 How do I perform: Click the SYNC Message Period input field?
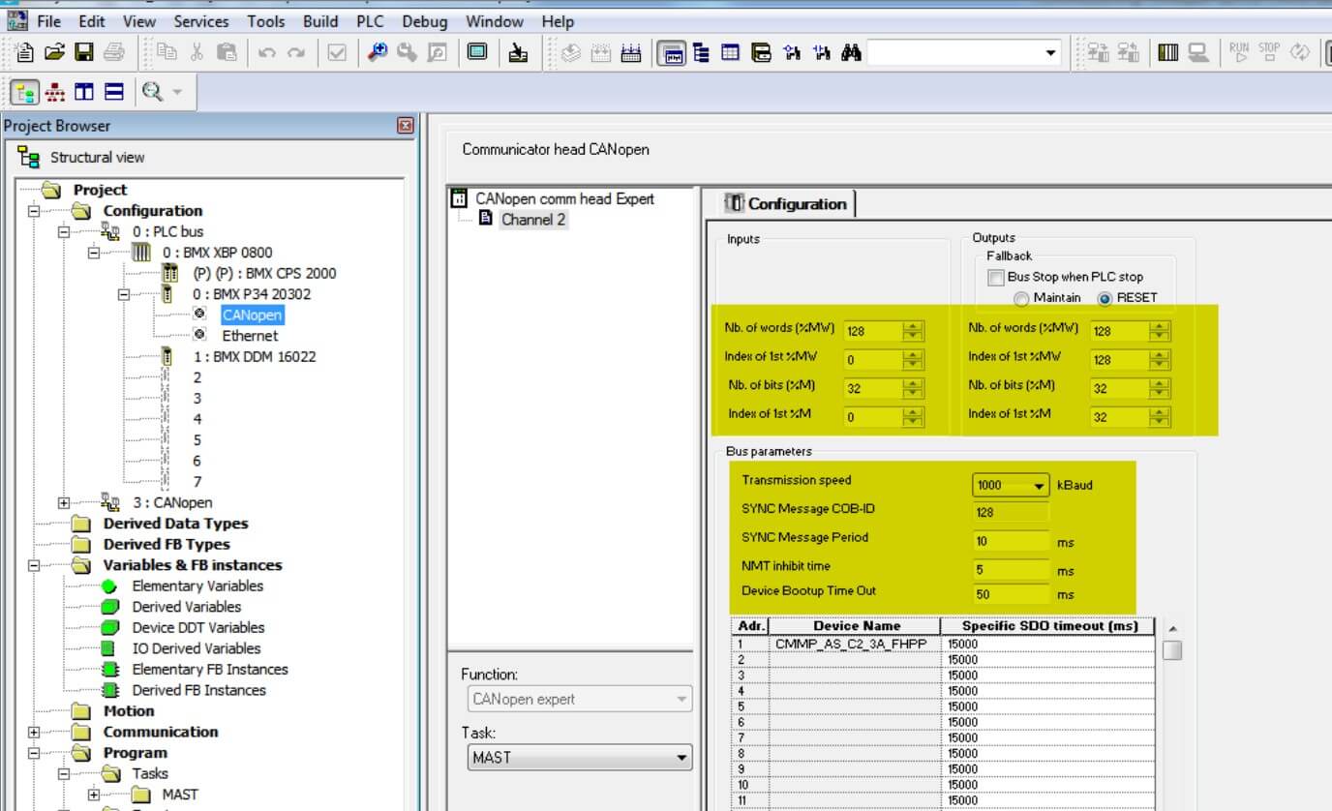click(1011, 541)
